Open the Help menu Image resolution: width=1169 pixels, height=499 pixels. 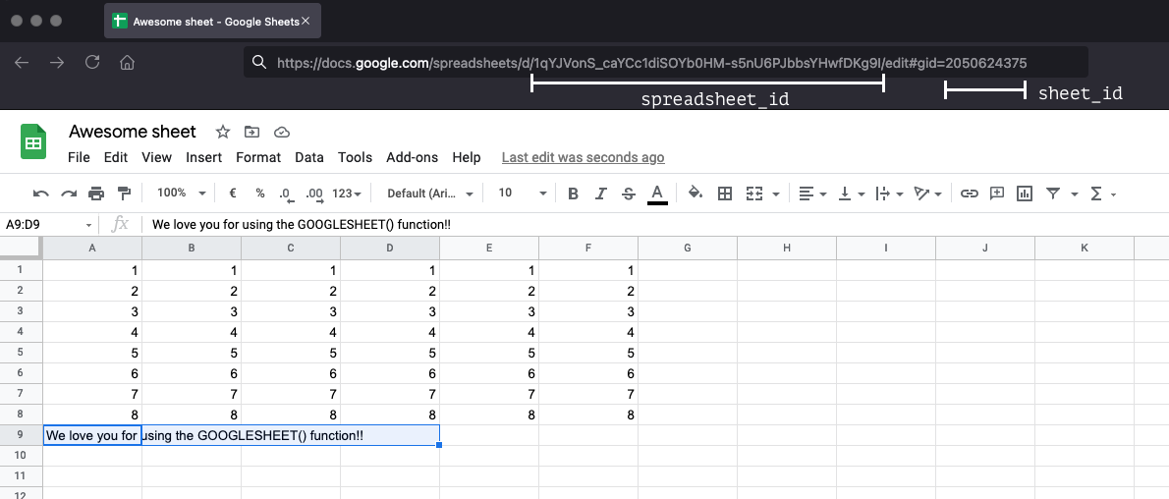point(467,157)
